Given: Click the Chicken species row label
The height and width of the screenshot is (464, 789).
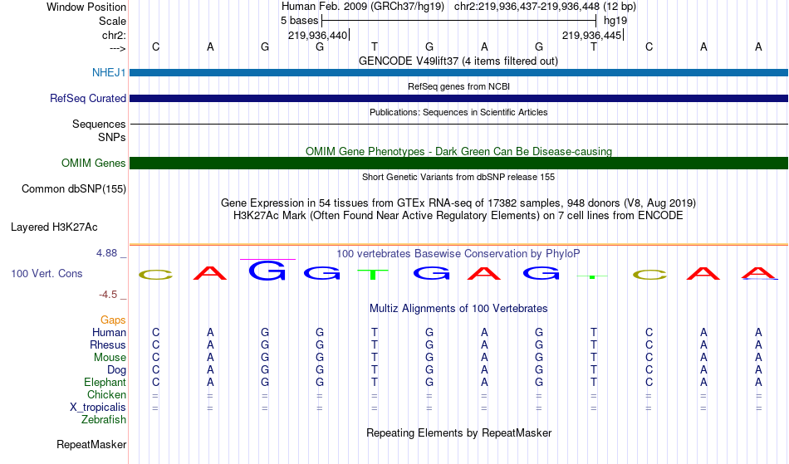Looking at the screenshot, I should pyautogui.click(x=106, y=395).
